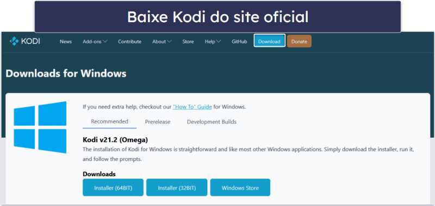
Task: Expand the Add-ons dropdown menu
Action: tap(95, 42)
